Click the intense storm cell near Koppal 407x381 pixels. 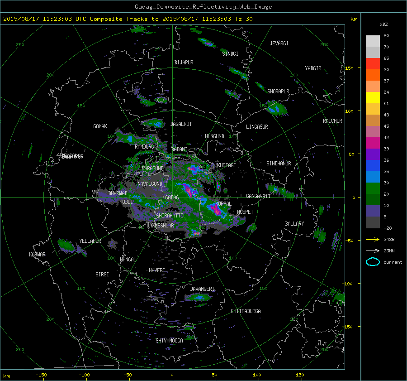(x=215, y=210)
